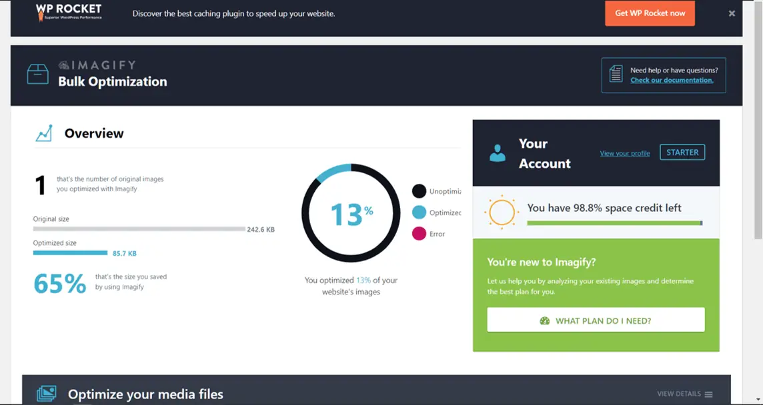This screenshot has width=763, height=405.
Task: Click the 242.6 KB original size value
Action: tap(261, 230)
